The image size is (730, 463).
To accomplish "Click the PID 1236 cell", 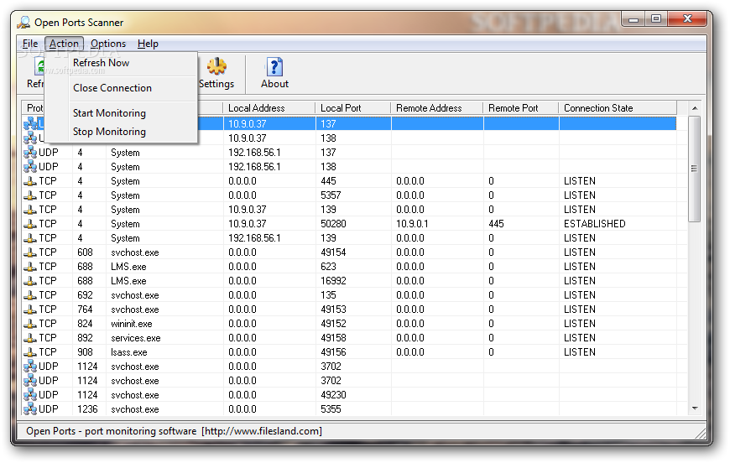I will tap(87, 409).
